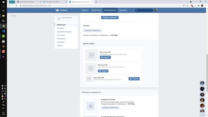Open the Chrome profile avatar
Screen dimensions: 208x117
tap(202, 6)
